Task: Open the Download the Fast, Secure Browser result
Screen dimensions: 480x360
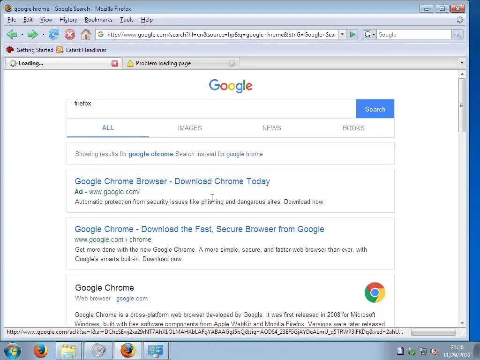Action: [199, 229]
